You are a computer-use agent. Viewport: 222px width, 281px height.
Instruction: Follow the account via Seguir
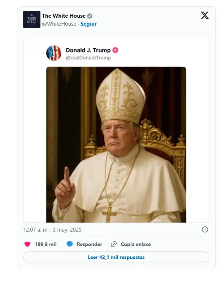[x=88, y=24]
